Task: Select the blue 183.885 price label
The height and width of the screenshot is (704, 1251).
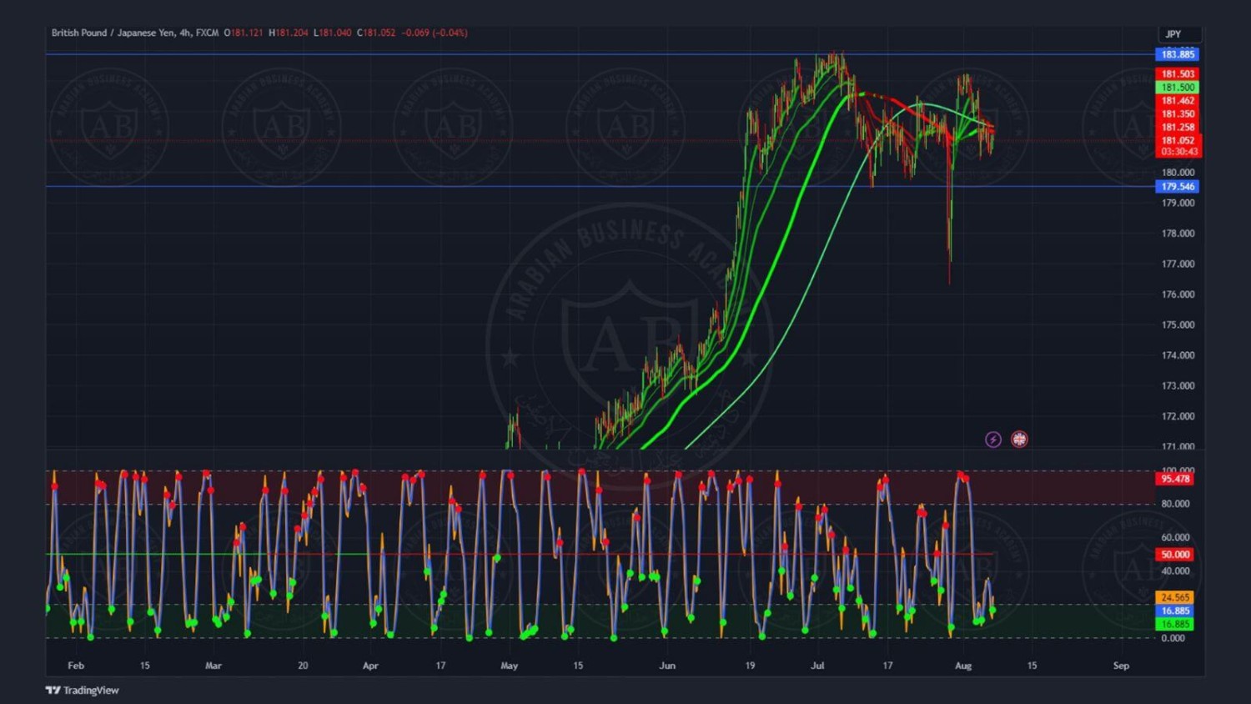Action: click(1178, 54)
